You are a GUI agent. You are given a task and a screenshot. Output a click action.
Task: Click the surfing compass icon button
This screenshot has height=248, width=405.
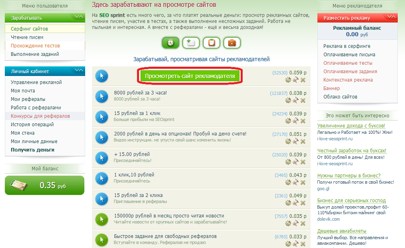(x=170, y=43)
